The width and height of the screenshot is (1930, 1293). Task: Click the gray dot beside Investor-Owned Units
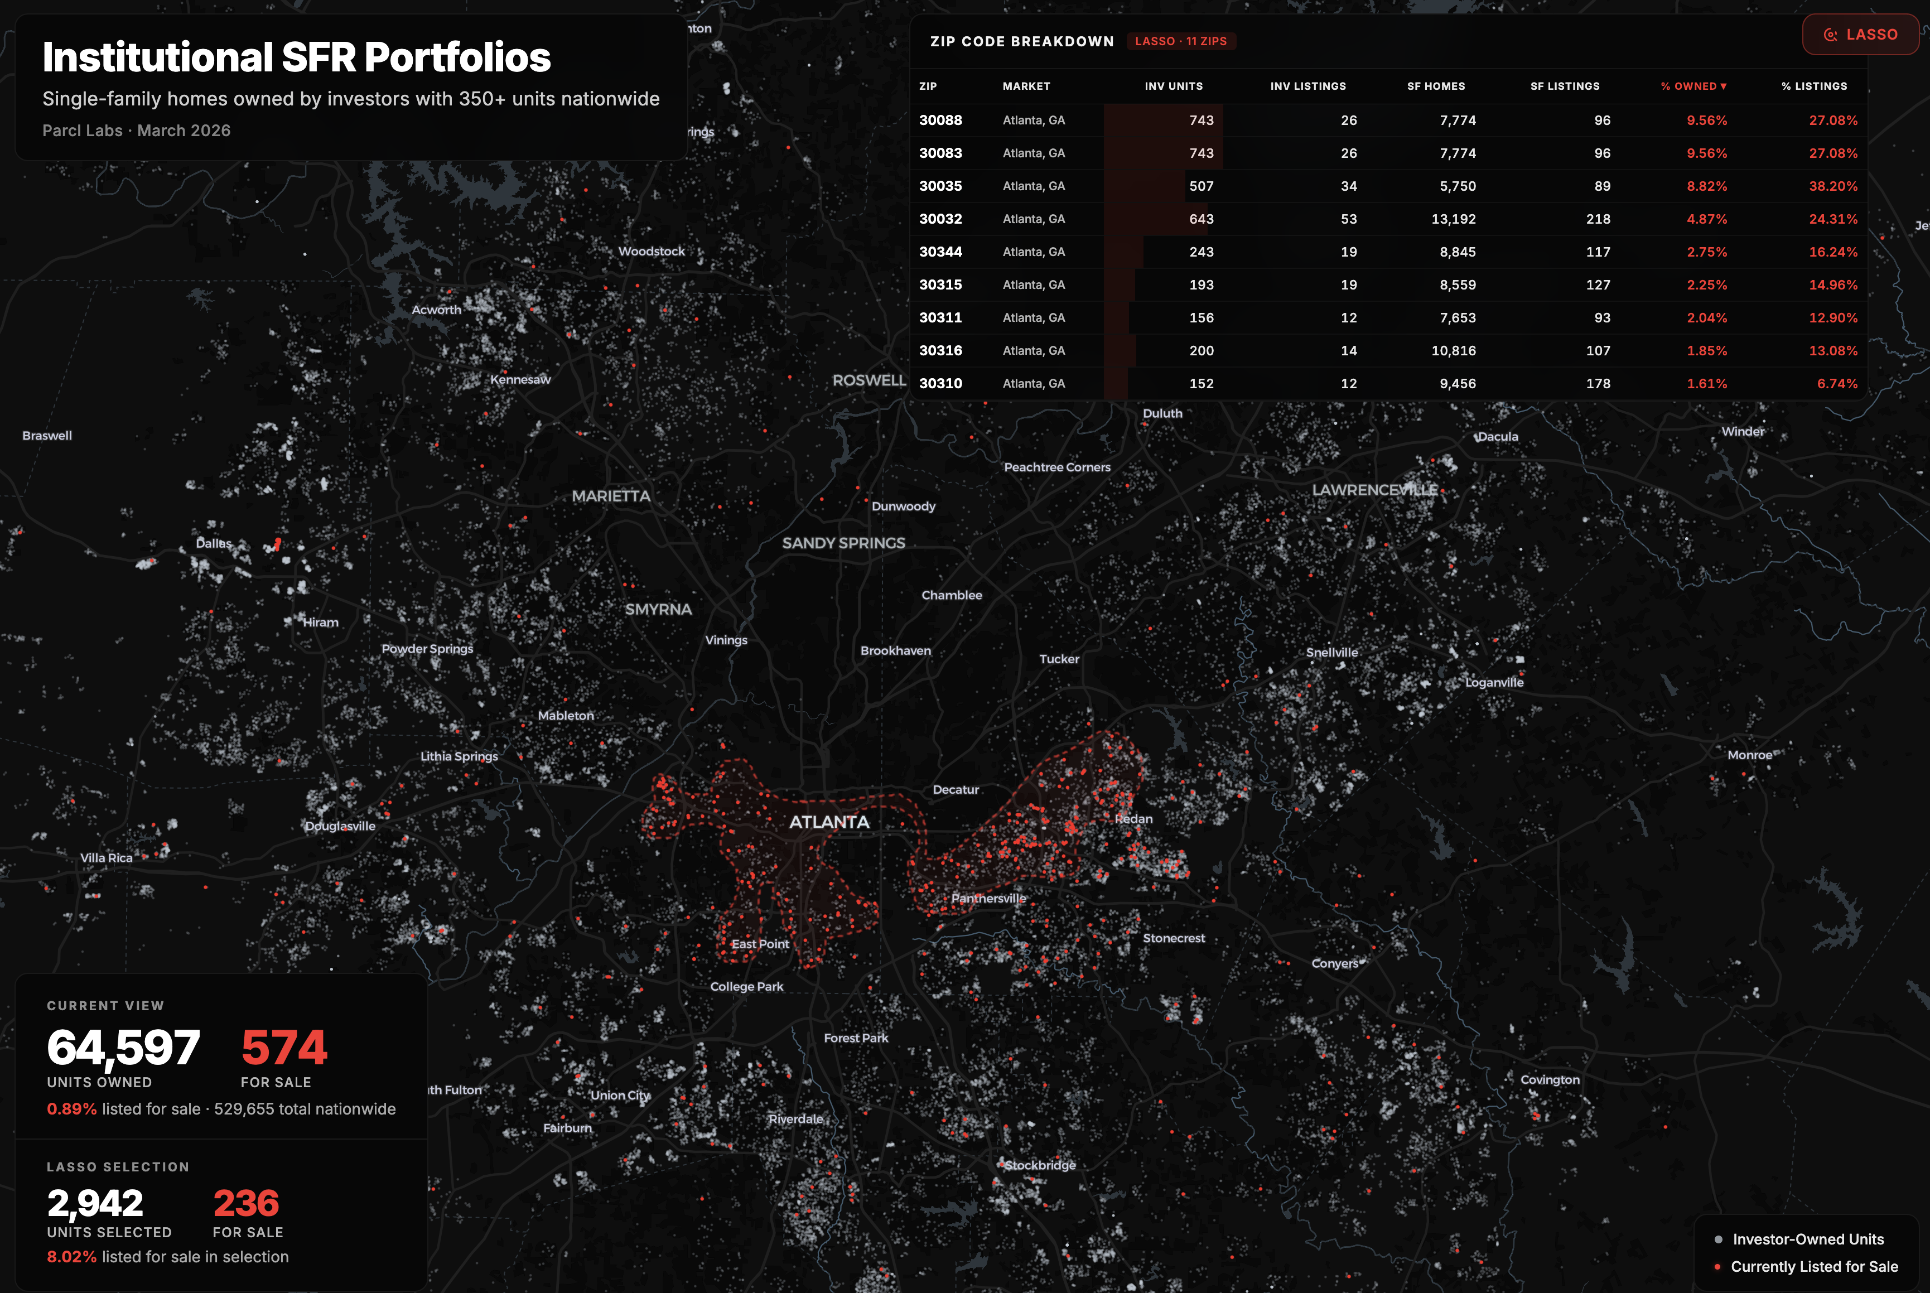(1718, 1239)
